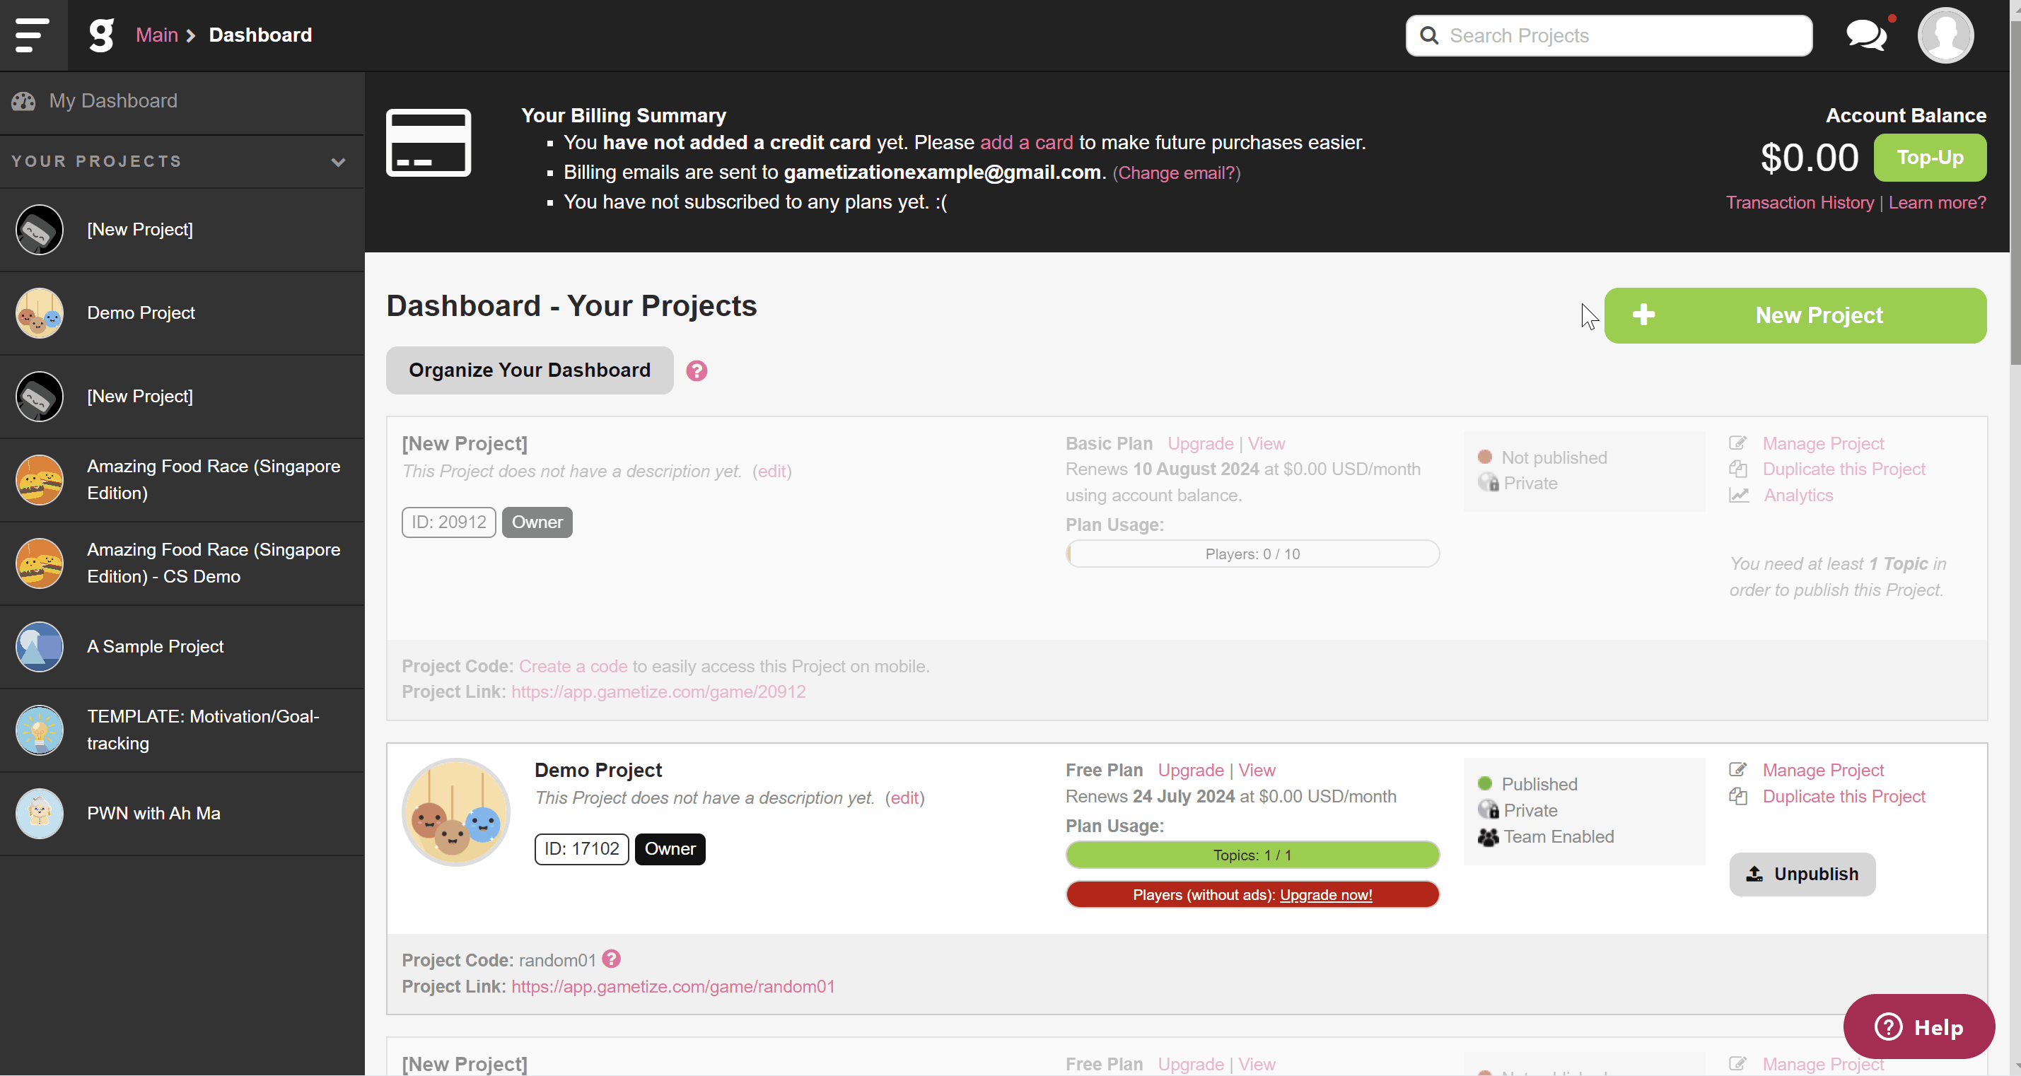Viewport: 2021px width, 1076px height.
Task: Click edit description link for Demo Project
Action: (904, 797)
